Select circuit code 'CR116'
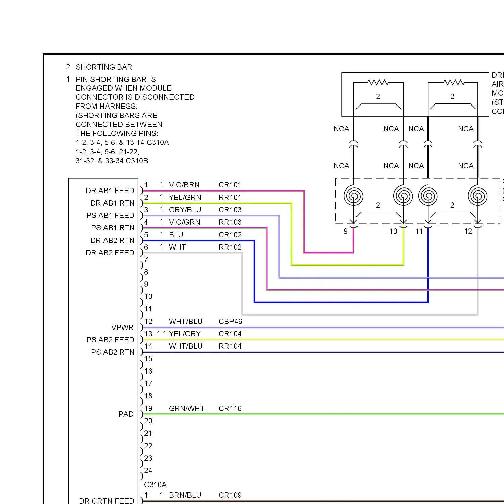This screenshot has width=504, height=504. tap(230, 408)
